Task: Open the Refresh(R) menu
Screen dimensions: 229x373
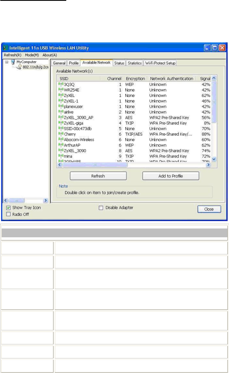Action: (x=12, y=55)
